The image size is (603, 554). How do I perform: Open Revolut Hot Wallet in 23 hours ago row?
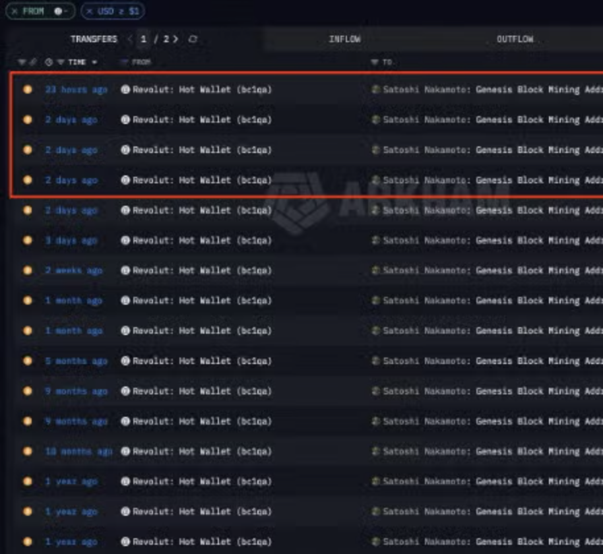203,90
